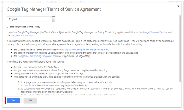Viewport: 184px width, 110px height.
Task: Open the Google Privacy Policy link
Action: coord(22,35)
